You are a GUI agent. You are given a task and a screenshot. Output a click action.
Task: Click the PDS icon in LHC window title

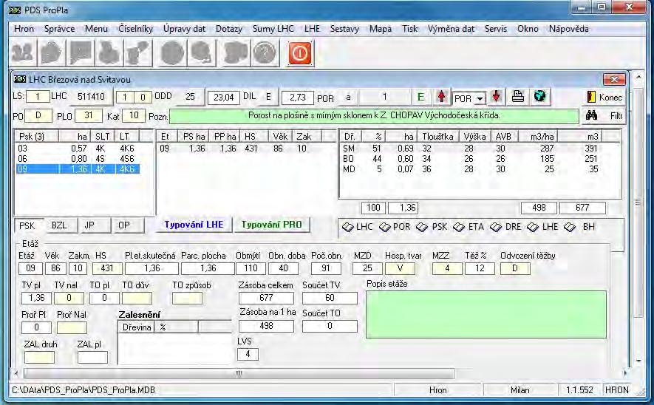pyautogui.click(x=20, y=79)
